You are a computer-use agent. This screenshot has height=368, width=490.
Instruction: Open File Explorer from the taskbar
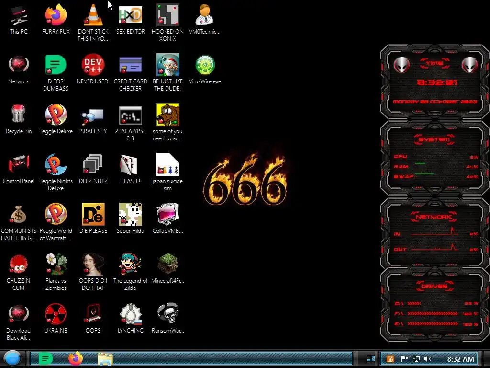(105, 358)
